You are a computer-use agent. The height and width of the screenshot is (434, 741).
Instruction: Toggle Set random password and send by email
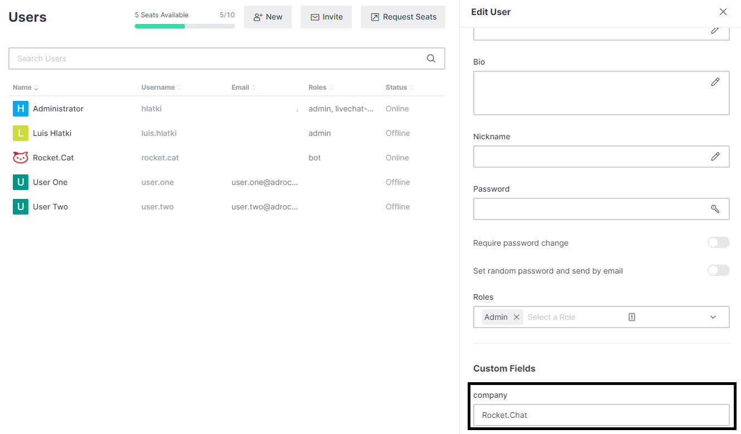point(718,270)
